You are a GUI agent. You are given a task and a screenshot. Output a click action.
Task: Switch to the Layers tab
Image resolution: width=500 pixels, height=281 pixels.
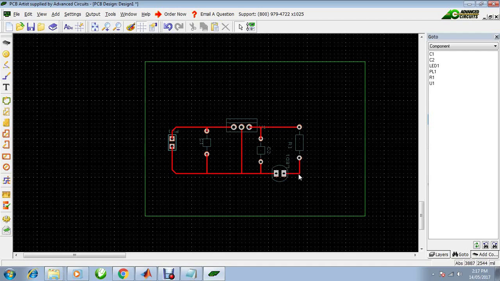pyautogui.click(x=439, y=254)
